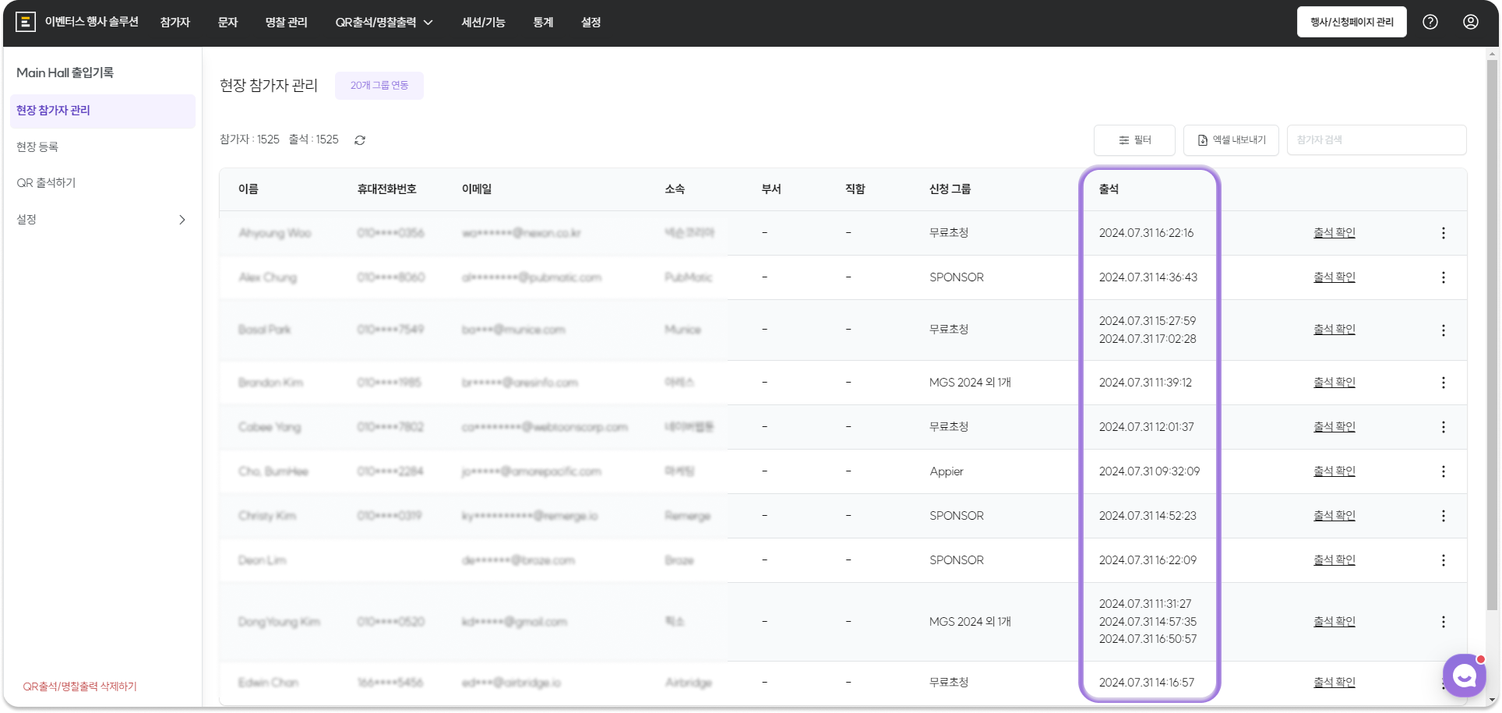Open more options for 2024.07.31 14:52:23 row
Screen dimensions: 1502x713
[1443, 516]
